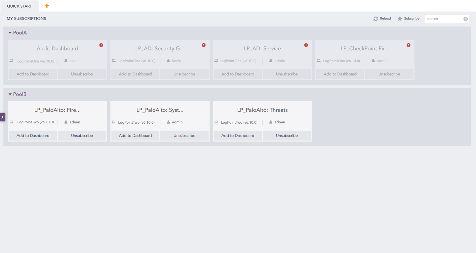Screen dimensions: 476x253
Task: Click the monitor icon for LogPointOne on Audit Dashboard
Action: tap(11, 61)
